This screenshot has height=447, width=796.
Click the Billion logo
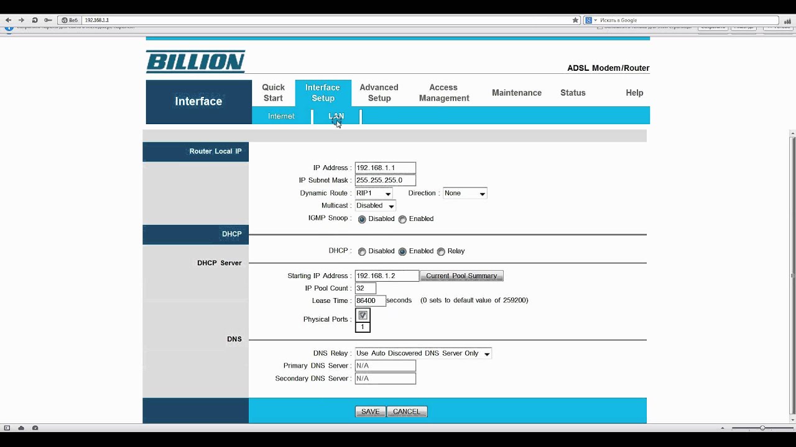coord(196,61)
